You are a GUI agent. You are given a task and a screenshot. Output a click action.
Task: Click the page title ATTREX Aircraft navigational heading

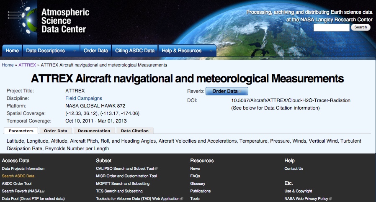click(188, 78)
